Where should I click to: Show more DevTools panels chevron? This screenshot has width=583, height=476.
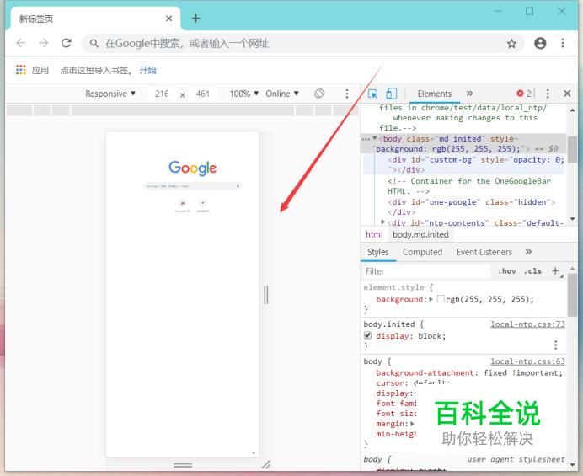pyautogui.click(x=469, y=94)
